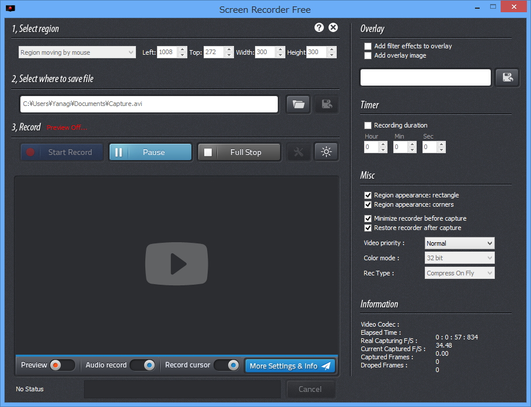Open Rec Type Compress On Fly dropdown
This screenshot has width=531, height=407.
460,273
